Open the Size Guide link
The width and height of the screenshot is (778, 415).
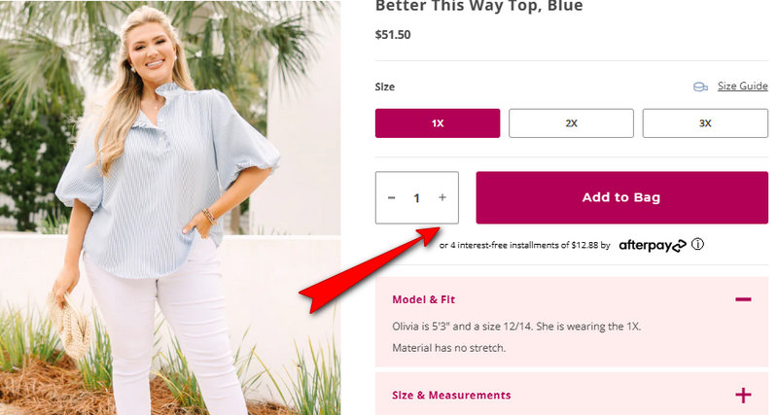click(x=742, y=86)
